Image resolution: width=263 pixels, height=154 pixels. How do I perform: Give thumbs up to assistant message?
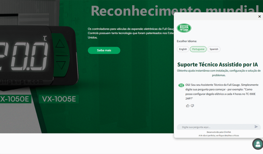coord(188,106)
